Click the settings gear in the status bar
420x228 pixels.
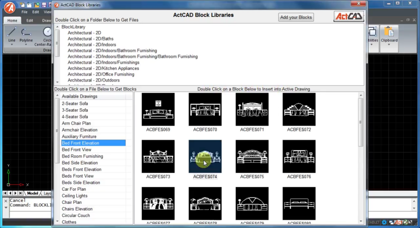[x=384, y=222]
